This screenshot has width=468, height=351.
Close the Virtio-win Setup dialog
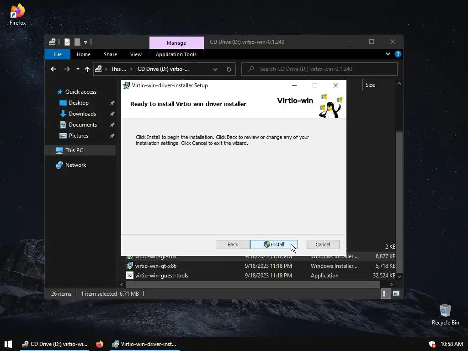(336, 85)
